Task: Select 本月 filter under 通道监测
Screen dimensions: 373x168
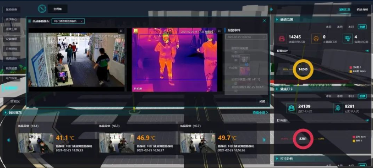Action: point(351,27)
